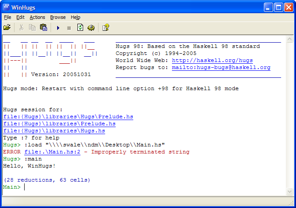Open the File menu
Viewport: 296px width, 208px height.
(x=7, y=17)
